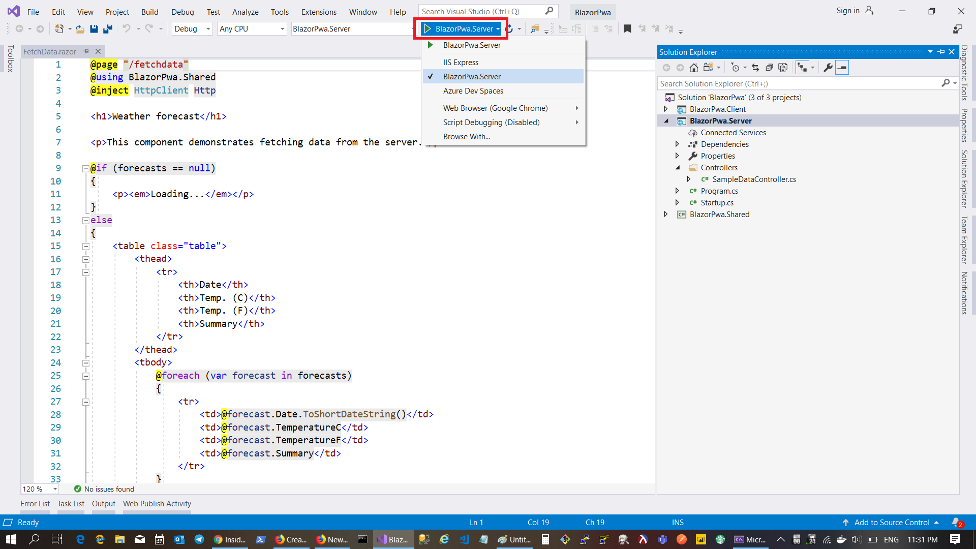Click the Save All toolbar icon
Viewport: 976px width, 549px height.
[107, 29]
